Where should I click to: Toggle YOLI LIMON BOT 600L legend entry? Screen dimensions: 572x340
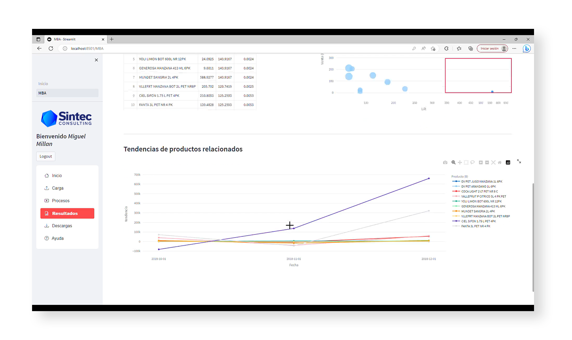tap(477, 201)
